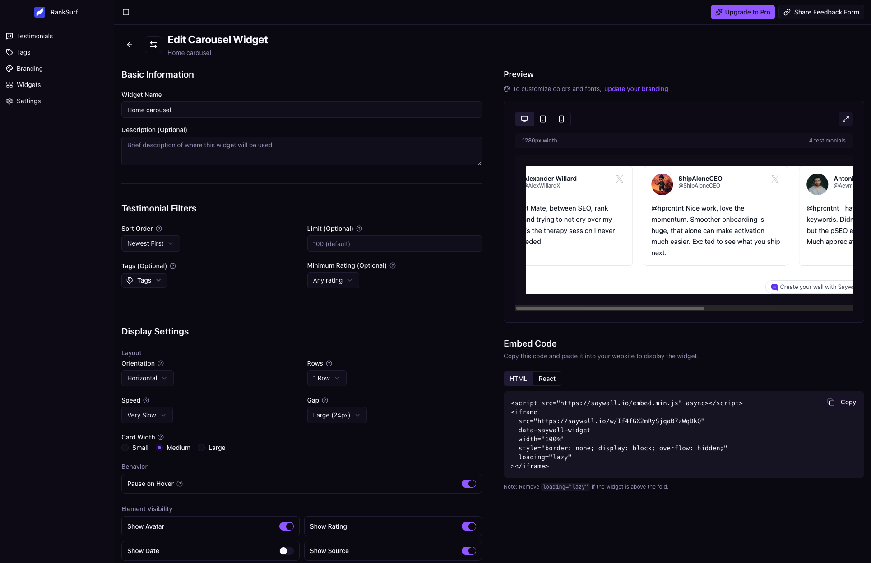Viewport: 871px width, 563px height.
Task: Go to Widgets in the sidebar
Action: pyautogui.click(x=28, y=85)
